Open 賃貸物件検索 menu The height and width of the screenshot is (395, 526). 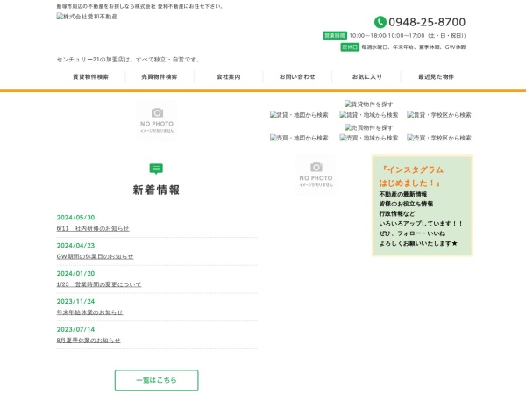[x=90, y=77]
